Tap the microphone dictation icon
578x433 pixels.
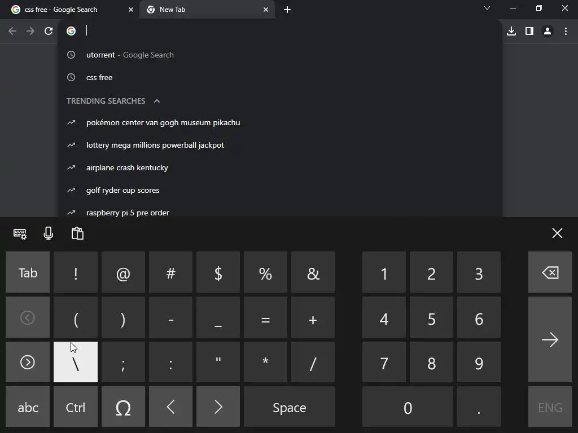tap(49, 233)
